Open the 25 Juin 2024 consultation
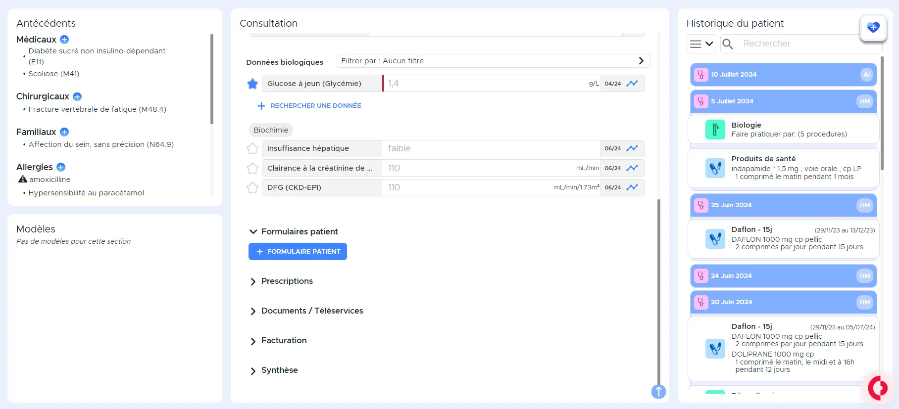The image size is (899, 409). coord(784,205)
